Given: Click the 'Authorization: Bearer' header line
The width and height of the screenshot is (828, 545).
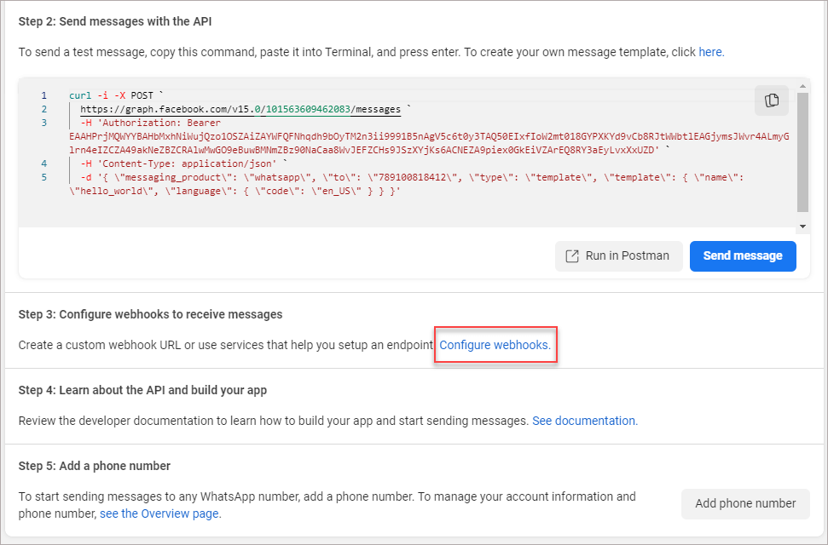Looking at the screenshot, I should click(x=150, y=123).
